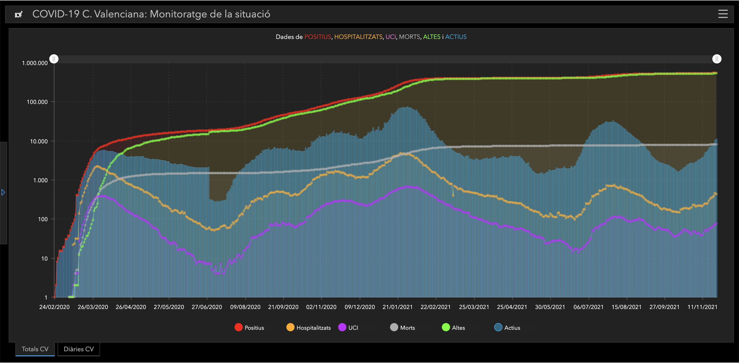739x363 pixels.
Task: Click POSITIUS in the chart subtitle
Action: pos(318,37)
